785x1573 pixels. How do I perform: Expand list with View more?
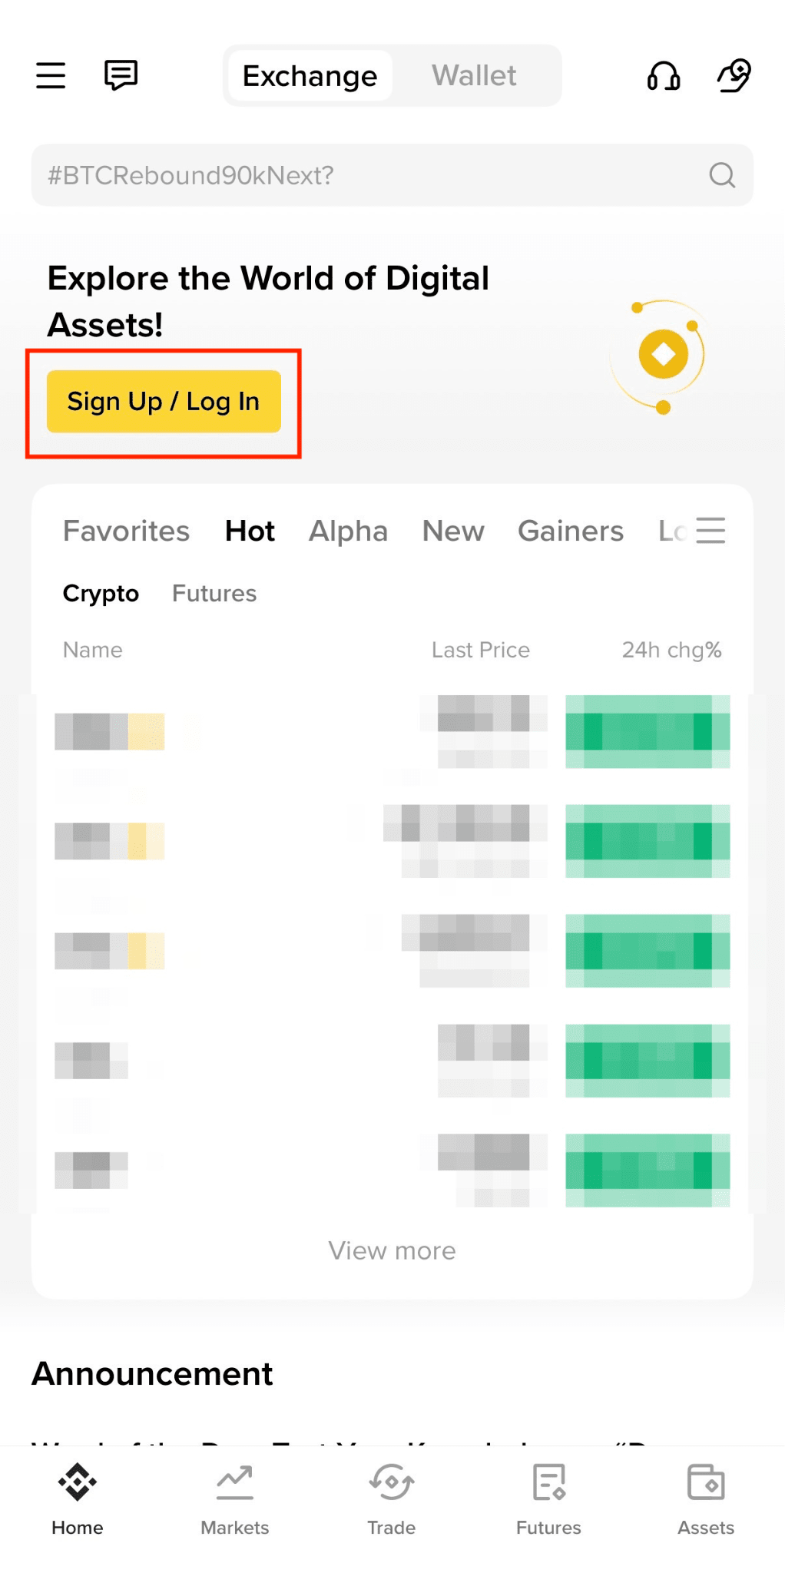point(392,1250)
